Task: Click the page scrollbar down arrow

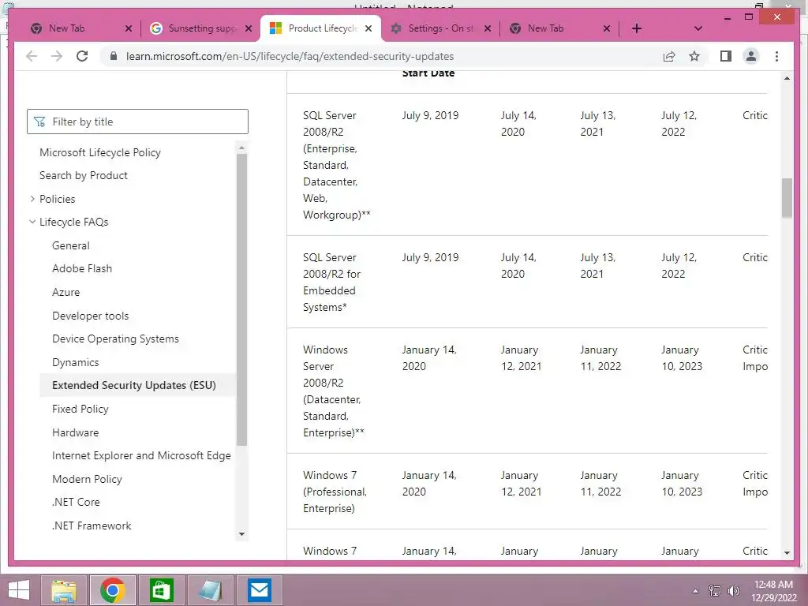Action: 787,552
